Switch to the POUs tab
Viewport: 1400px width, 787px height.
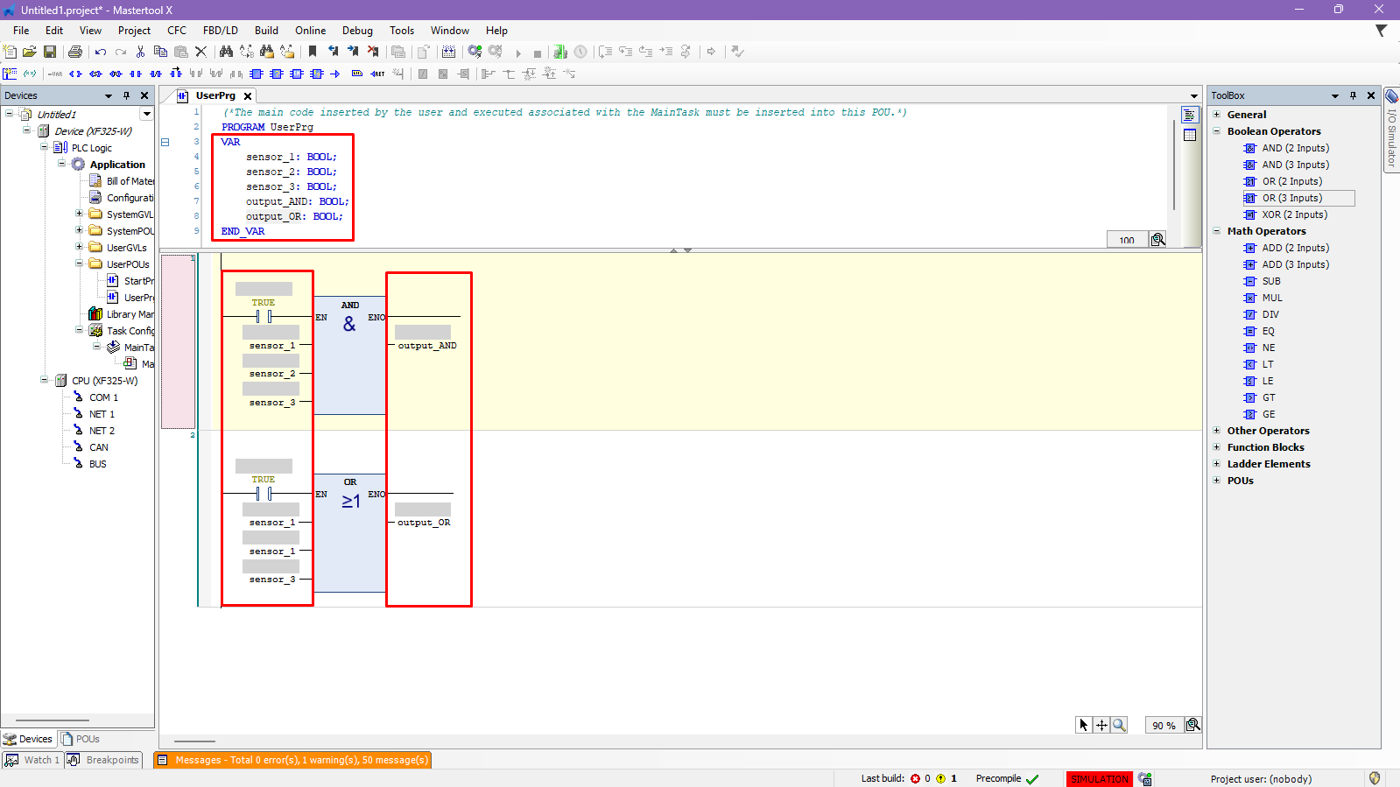(81, 739)
